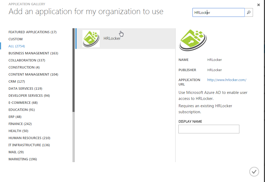Close the application gallery dialog
Image resolution: width=265 pixels, height=182 pixels.
tap(258, 5)
